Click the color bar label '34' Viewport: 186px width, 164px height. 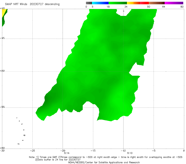coord(126,7)
